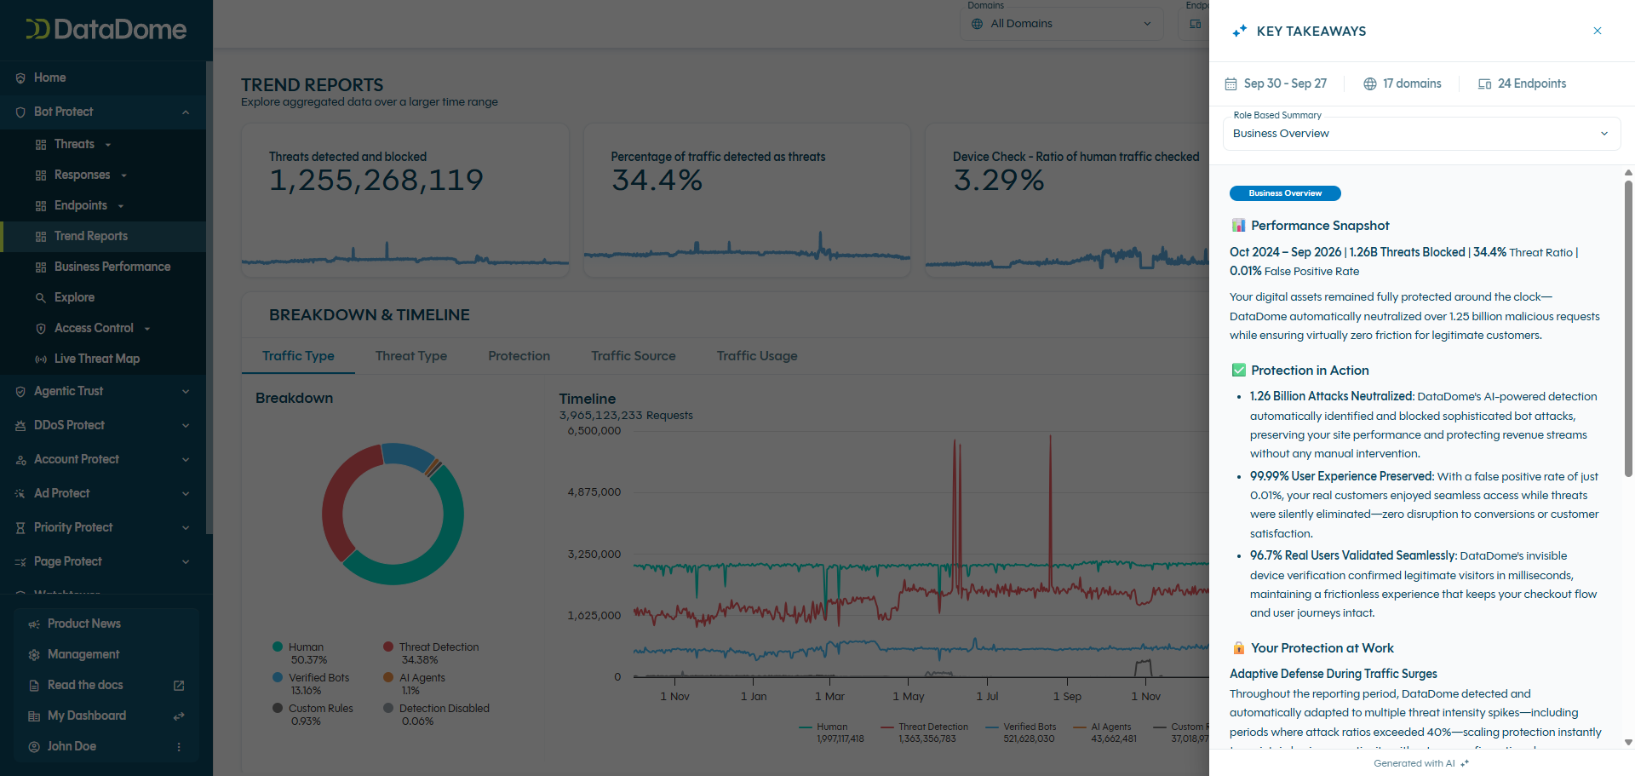Click the Ad Protect icon
Image resolution: width=1635 pixels, height=776 pixels.
tap(20, 494)
